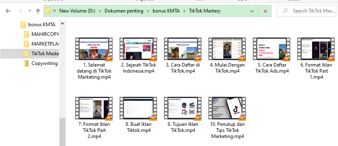
Task: Expand the address bar history dropdown
Action: (252, 11)
